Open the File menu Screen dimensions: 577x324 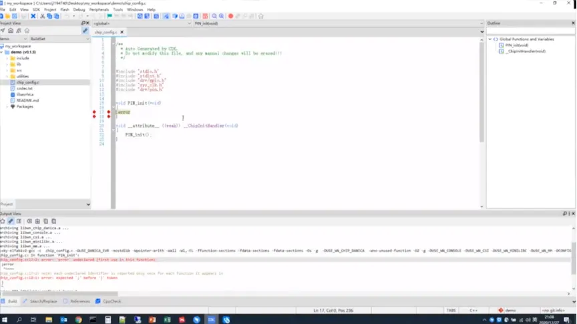(3, 9)
